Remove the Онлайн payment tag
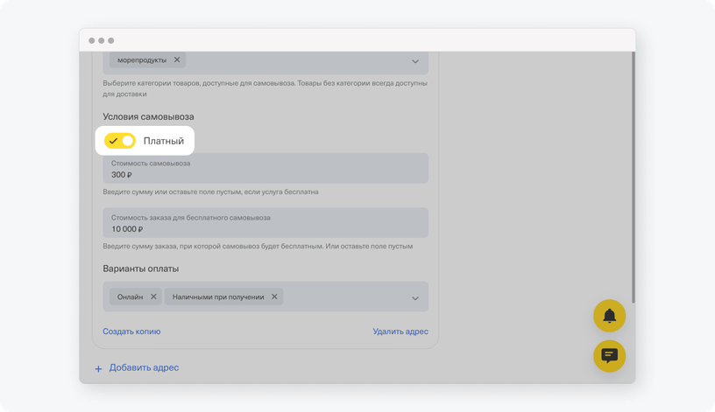Image resolution: width=715 pixels, height=412 pixels. click(153, 297)
